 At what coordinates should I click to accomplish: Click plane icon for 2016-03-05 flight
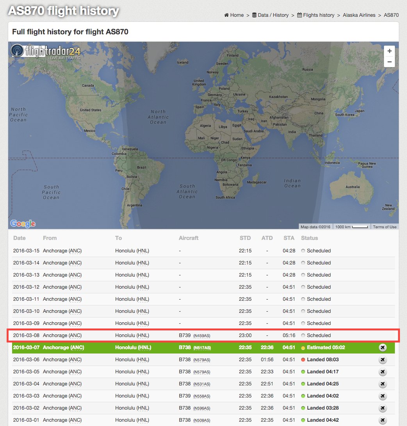coord(382,372)
